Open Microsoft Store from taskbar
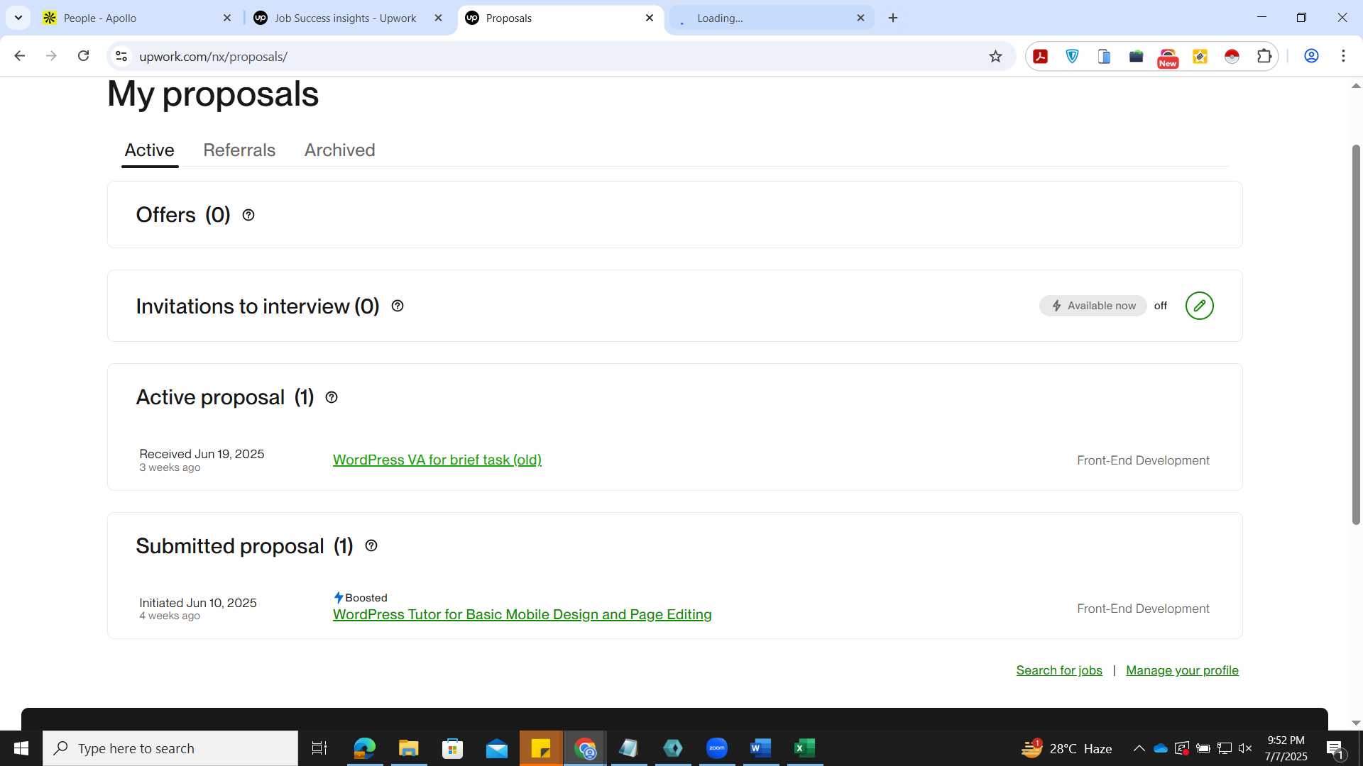Screen dimensions: 1363x766 pyautogui.click(x=452, y=748)
